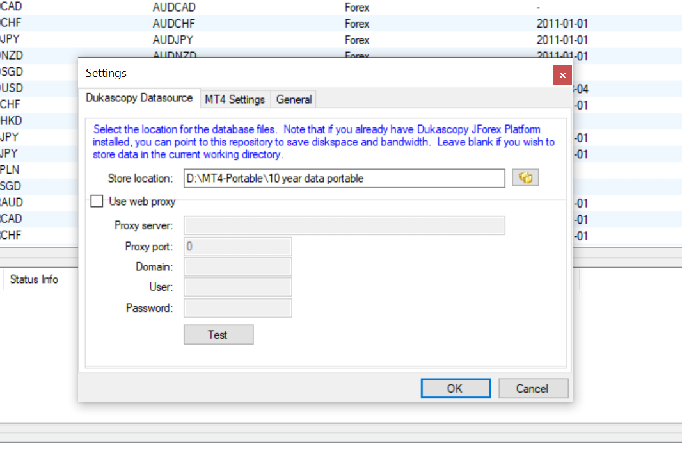
Task: Confirm settings with the OK button
Action: (456, 388)
